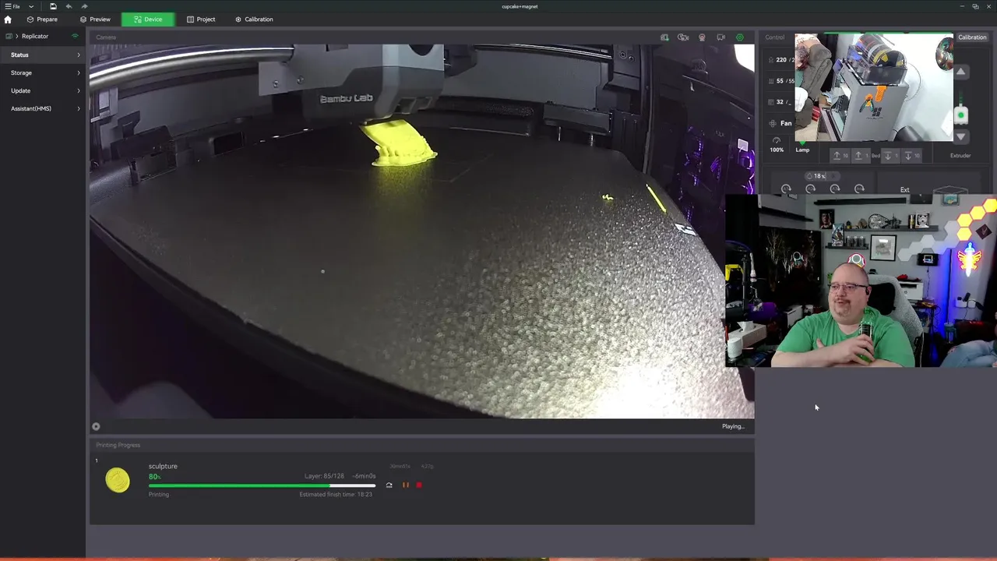Open the dropdown arrow next to File
Image resolution: width=997 pixels, height=561 pixels.
click(31, 6)
